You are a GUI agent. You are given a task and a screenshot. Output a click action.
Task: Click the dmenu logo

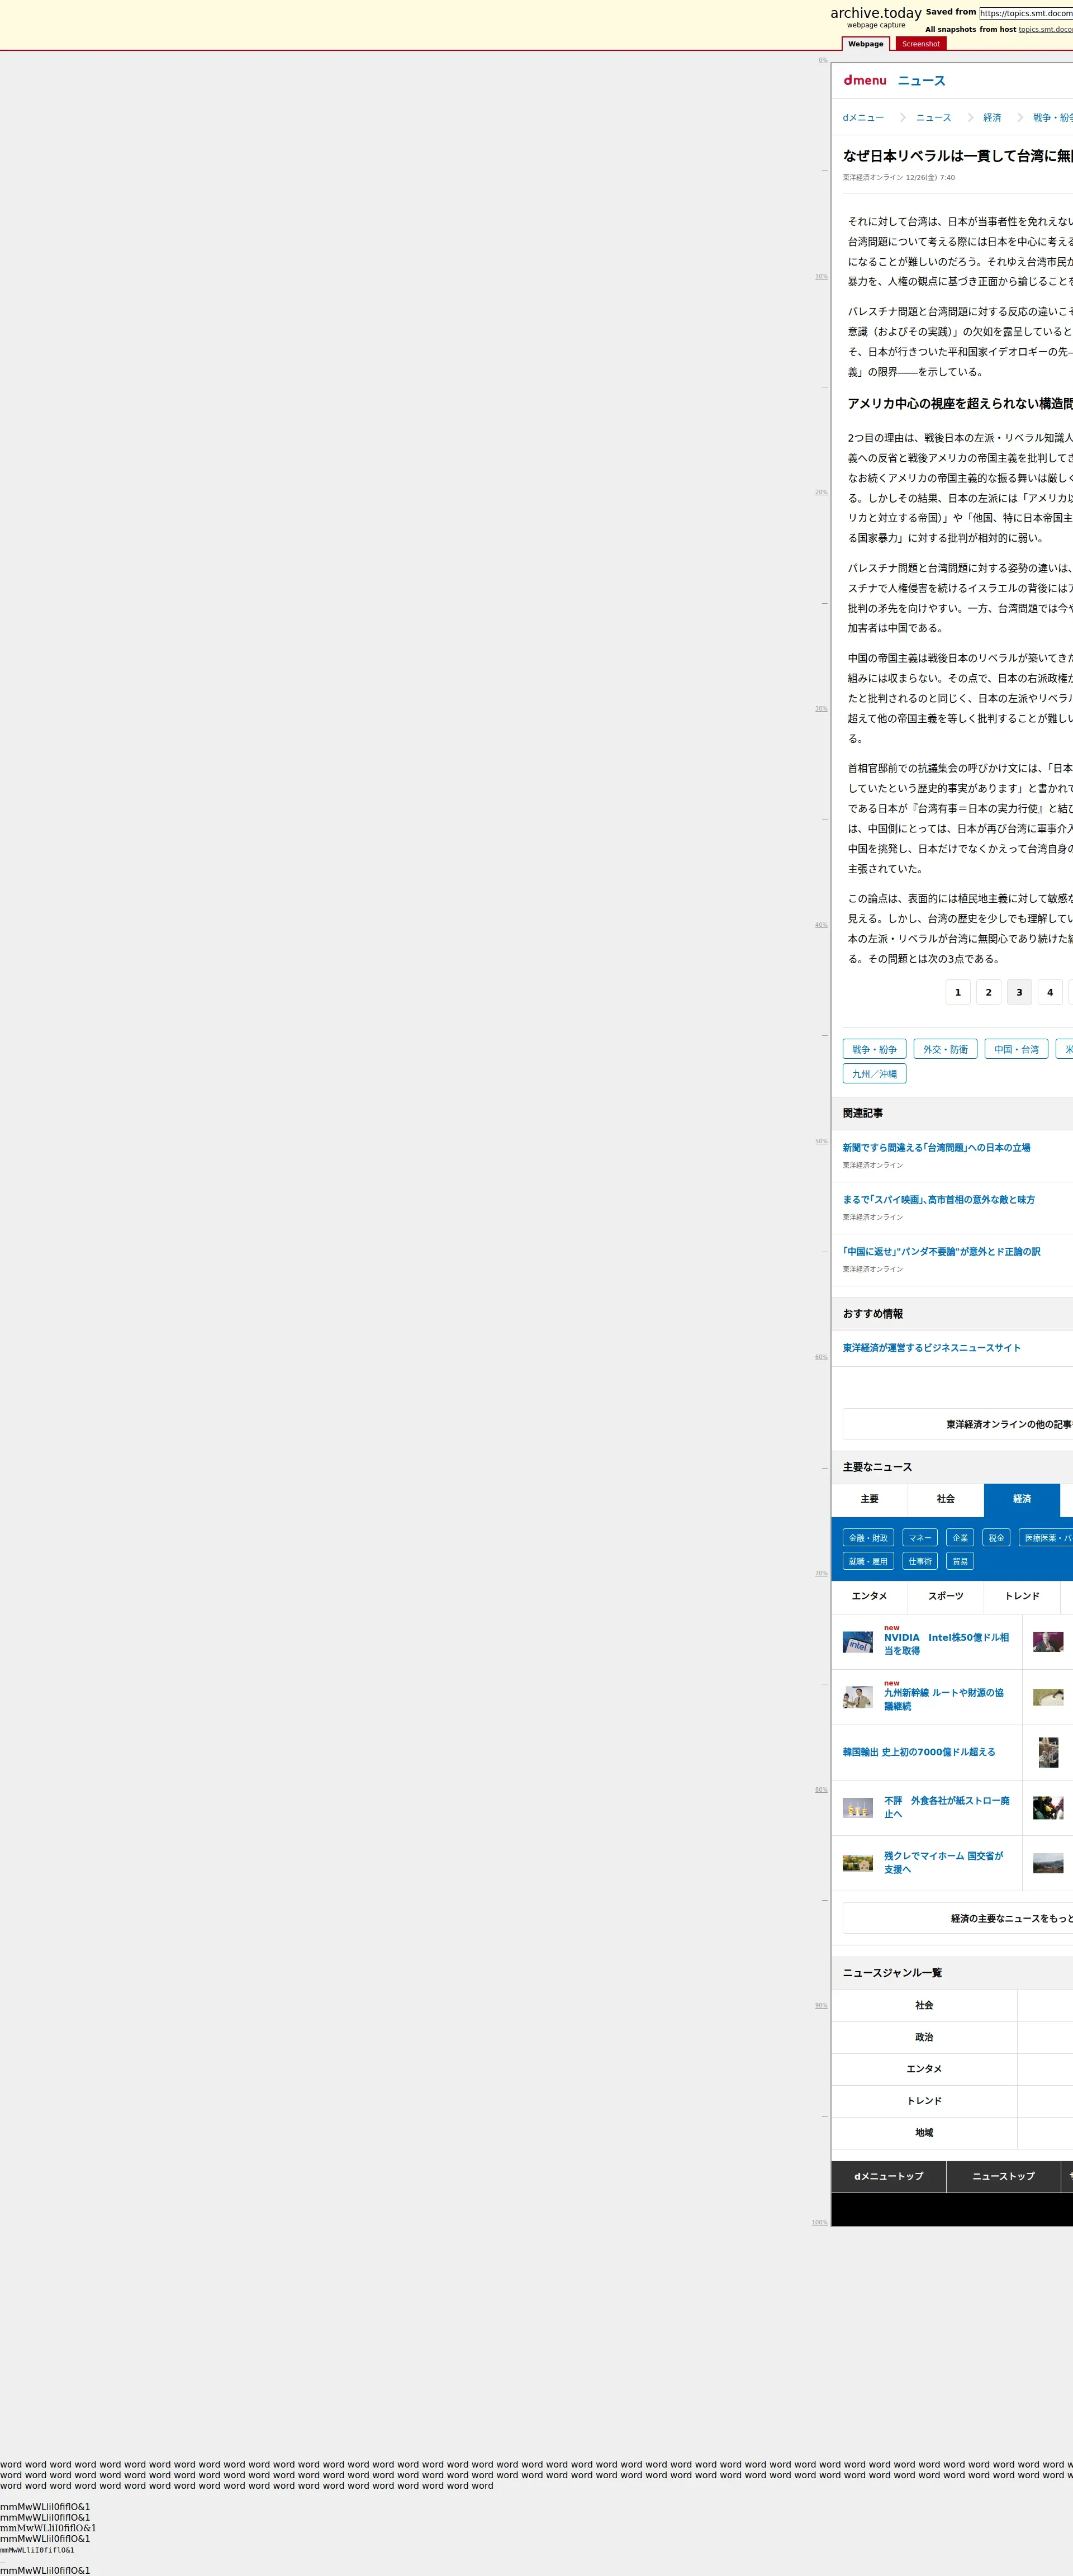point(864,80)
